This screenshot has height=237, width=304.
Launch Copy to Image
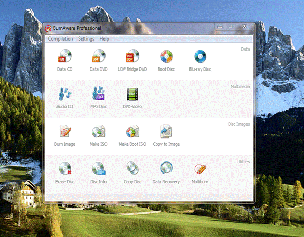tap(166, 135)
